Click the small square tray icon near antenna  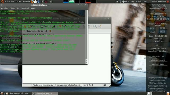117,2
